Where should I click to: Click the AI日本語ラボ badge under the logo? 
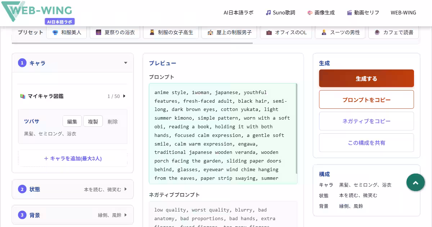click(x=60, y=22)
